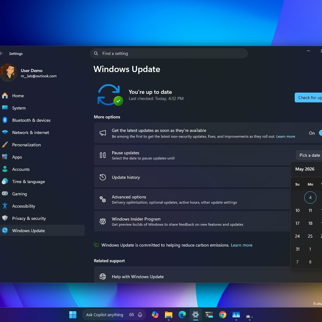The image size is (322, 322).
Task: Choose May 18 in the date picker
Action: point(310,224)
